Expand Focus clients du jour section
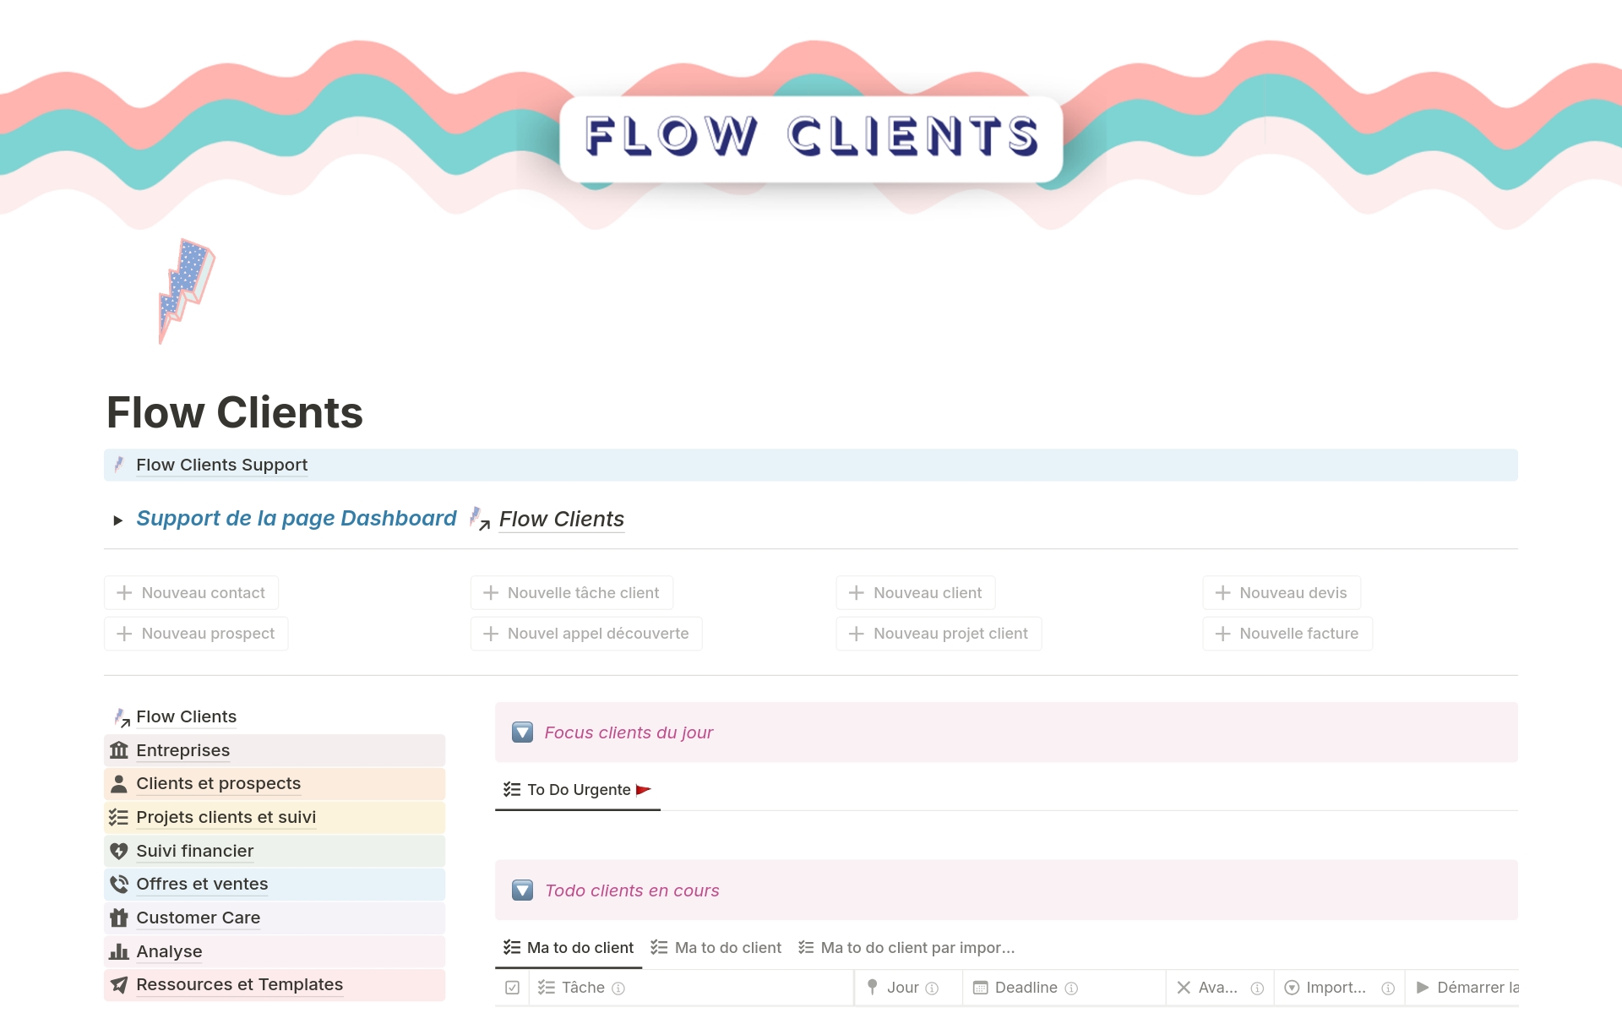Screen dimensions: 1622x1013 pyautogui.click(x=524, y=732)
